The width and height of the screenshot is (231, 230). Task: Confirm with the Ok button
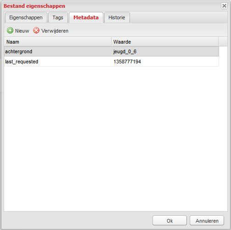tap(169, 221)
